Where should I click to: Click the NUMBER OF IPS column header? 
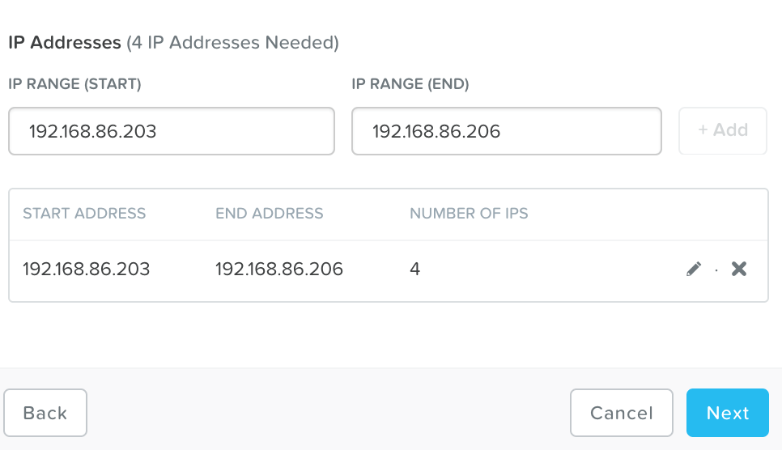tap(469, 214)
